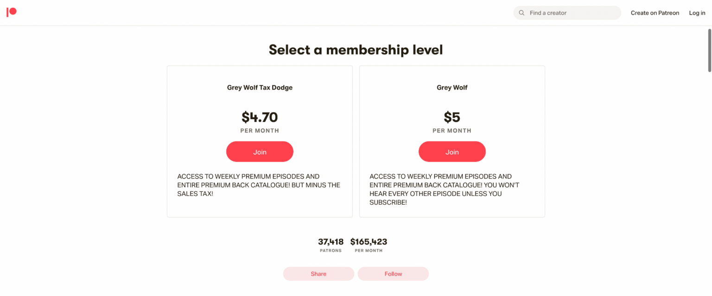Click the $165,423 per month earnings stat
This screenshot has width=712, height=296.
pos(369,242)
